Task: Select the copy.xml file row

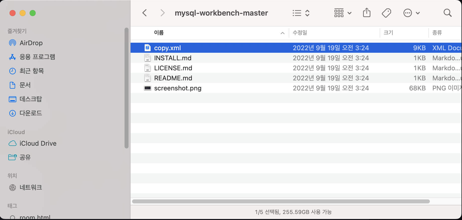Action: click(296, 48)
